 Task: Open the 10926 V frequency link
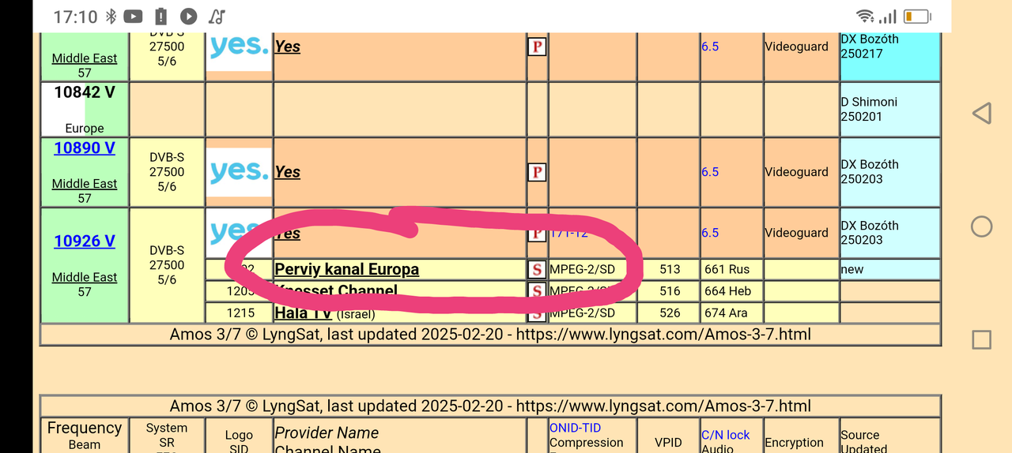(x=85, y=241)
